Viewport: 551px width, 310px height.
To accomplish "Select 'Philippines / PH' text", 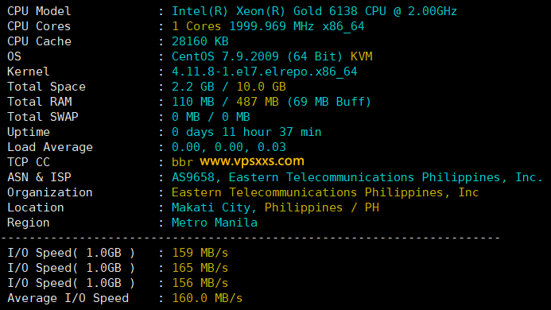I will 322,207.
